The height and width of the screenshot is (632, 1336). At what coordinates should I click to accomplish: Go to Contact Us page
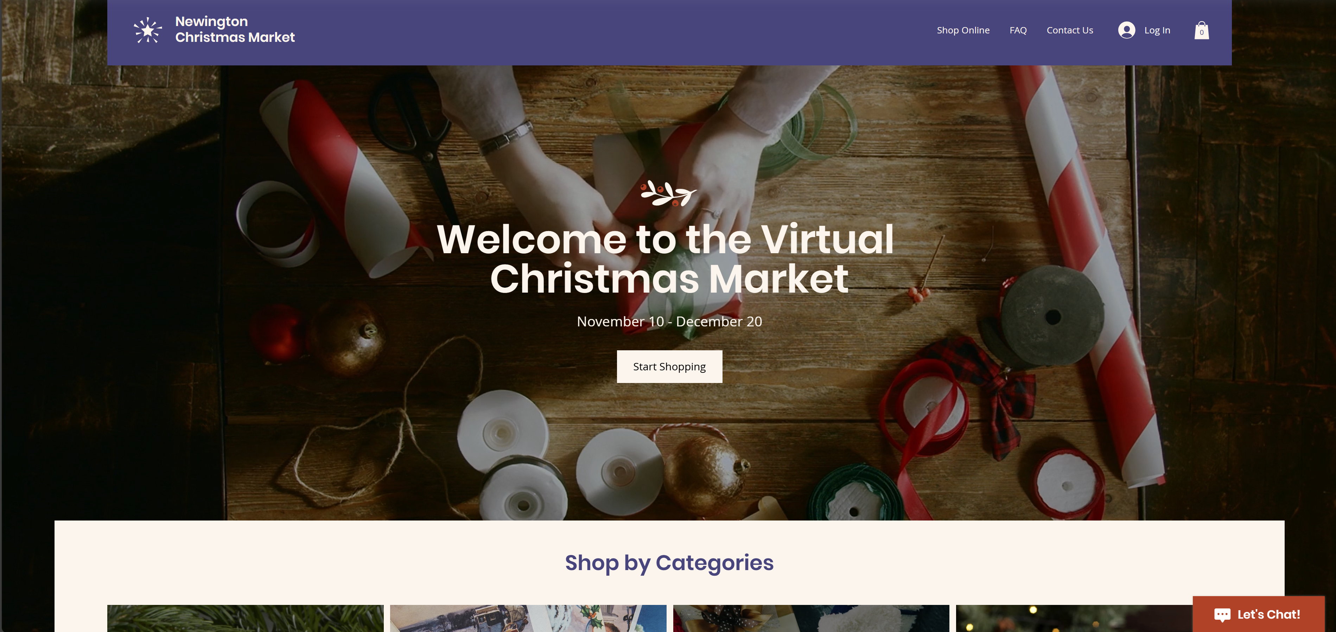point(1069,30)
